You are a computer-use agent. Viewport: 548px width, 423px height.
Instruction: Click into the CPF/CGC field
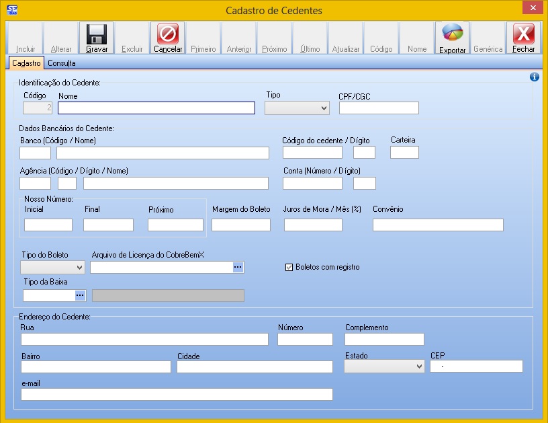[x=379, y=108]
